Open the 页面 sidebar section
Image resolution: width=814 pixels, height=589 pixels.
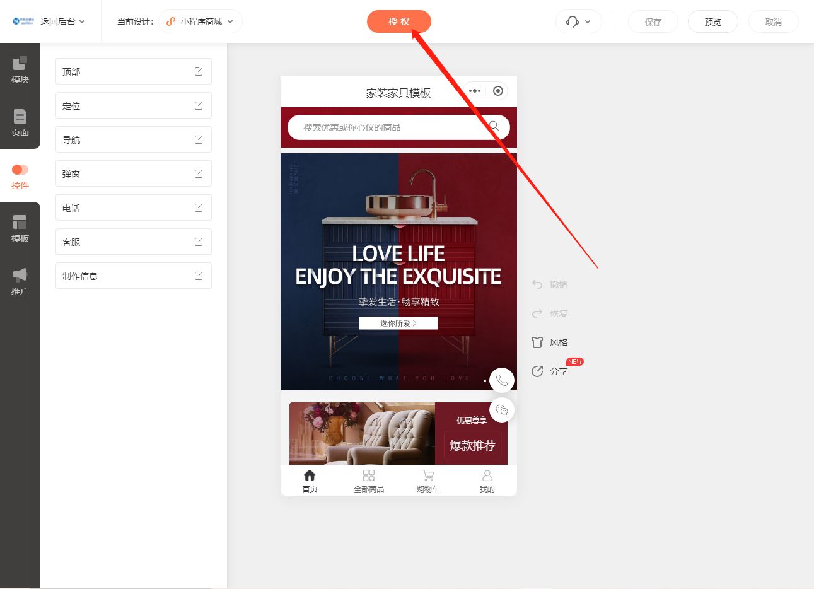coord(20,122)
